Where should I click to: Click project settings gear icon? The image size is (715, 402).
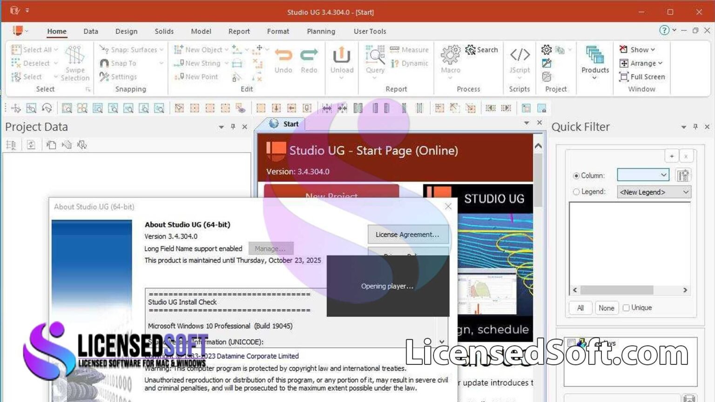point(546,50)
